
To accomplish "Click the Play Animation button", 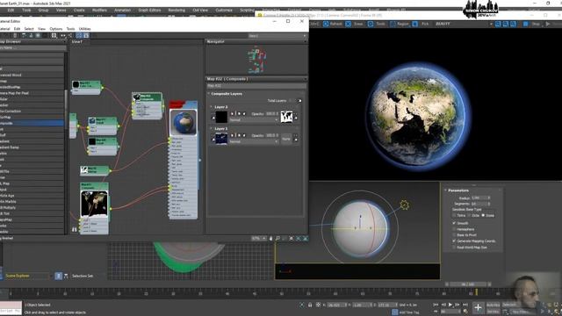I will point(450,305).
